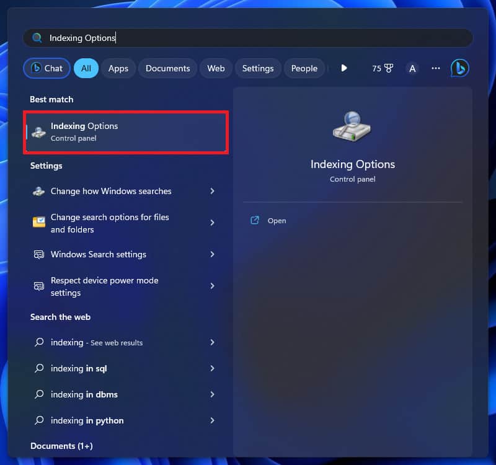Click the open-external icon next to Open
The image size is (496, 465).
tap(255, 221)
